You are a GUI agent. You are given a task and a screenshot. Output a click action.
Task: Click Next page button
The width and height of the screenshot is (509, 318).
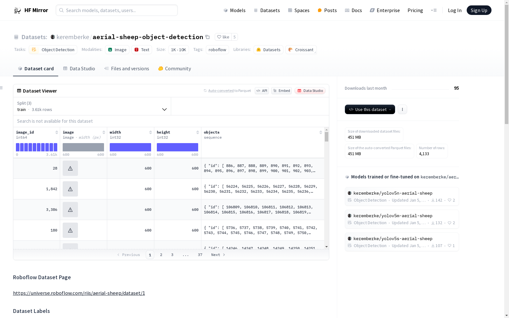tap(218, 255)
